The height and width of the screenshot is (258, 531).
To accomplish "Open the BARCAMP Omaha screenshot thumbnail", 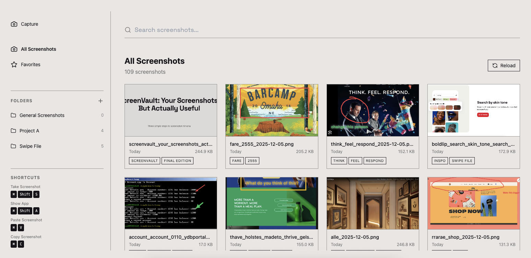I will [x=272, y=110].
